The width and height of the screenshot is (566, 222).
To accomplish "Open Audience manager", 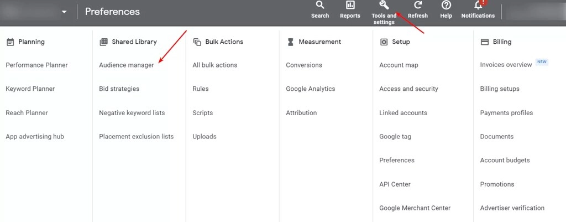I will point(127,65).
